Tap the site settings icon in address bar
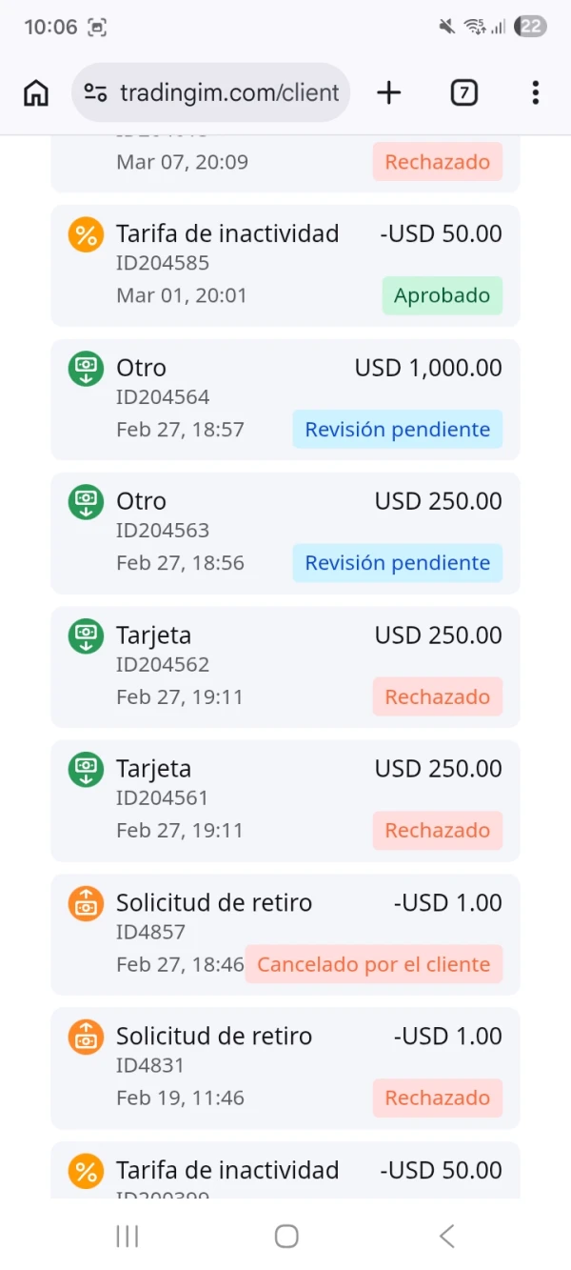571x1270 pixels. pos(95,92)
